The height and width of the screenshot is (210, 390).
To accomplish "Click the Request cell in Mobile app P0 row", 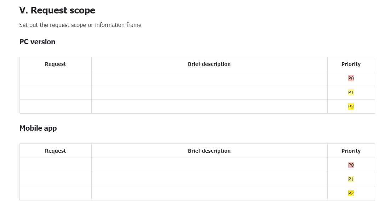I will (56, 165).
